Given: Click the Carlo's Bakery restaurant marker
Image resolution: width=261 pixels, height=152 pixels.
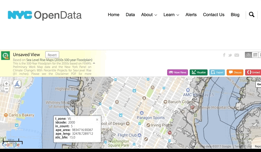Looking at the screenshot, I should point(6,115).
